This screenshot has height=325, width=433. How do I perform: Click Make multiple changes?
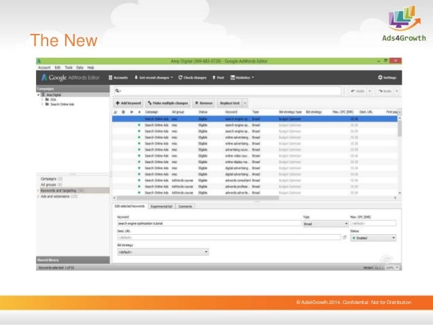[168, 103]
